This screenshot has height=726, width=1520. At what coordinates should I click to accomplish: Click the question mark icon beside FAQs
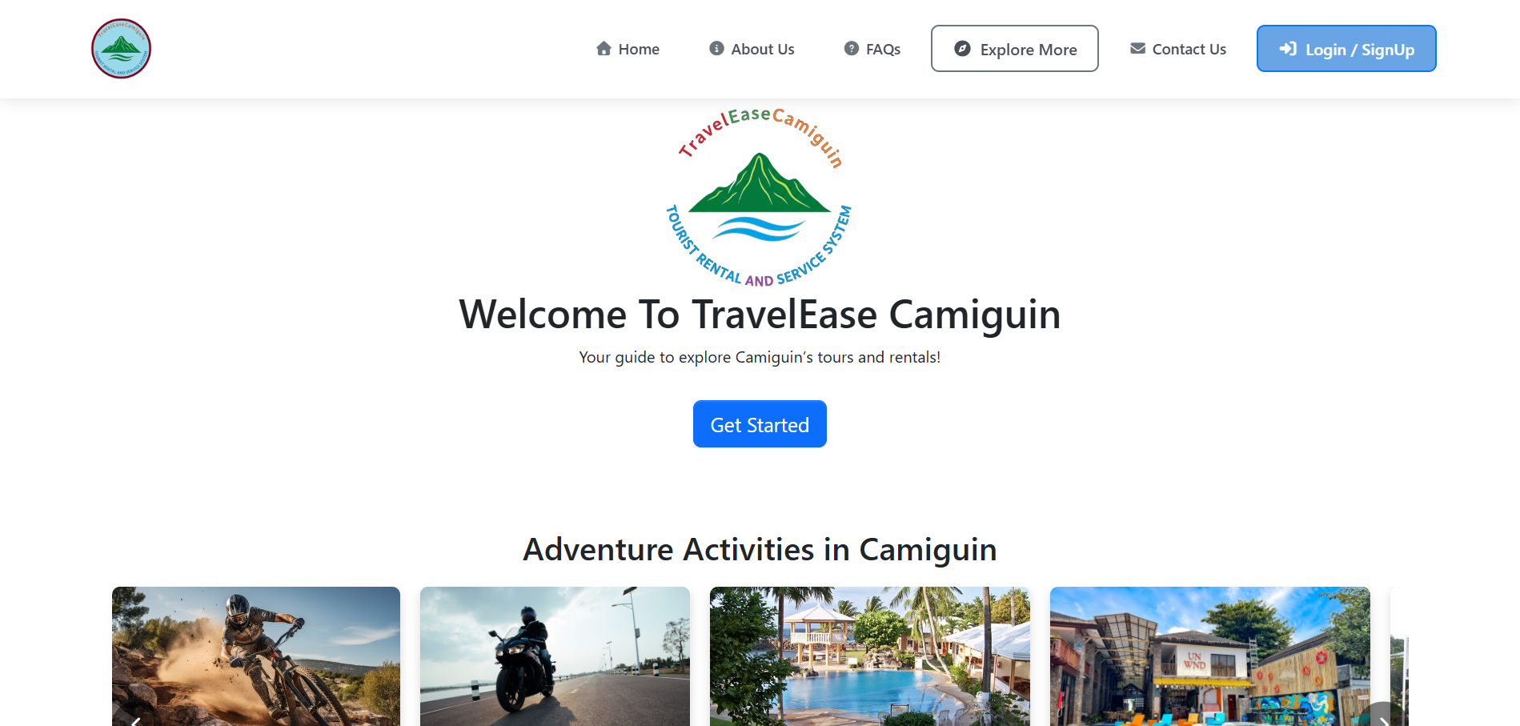(852, 48)
